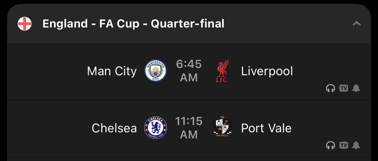This screenshot has width=378, height=161.
Task: Click the 11:15 AM kickoff time
Action: 189,128
